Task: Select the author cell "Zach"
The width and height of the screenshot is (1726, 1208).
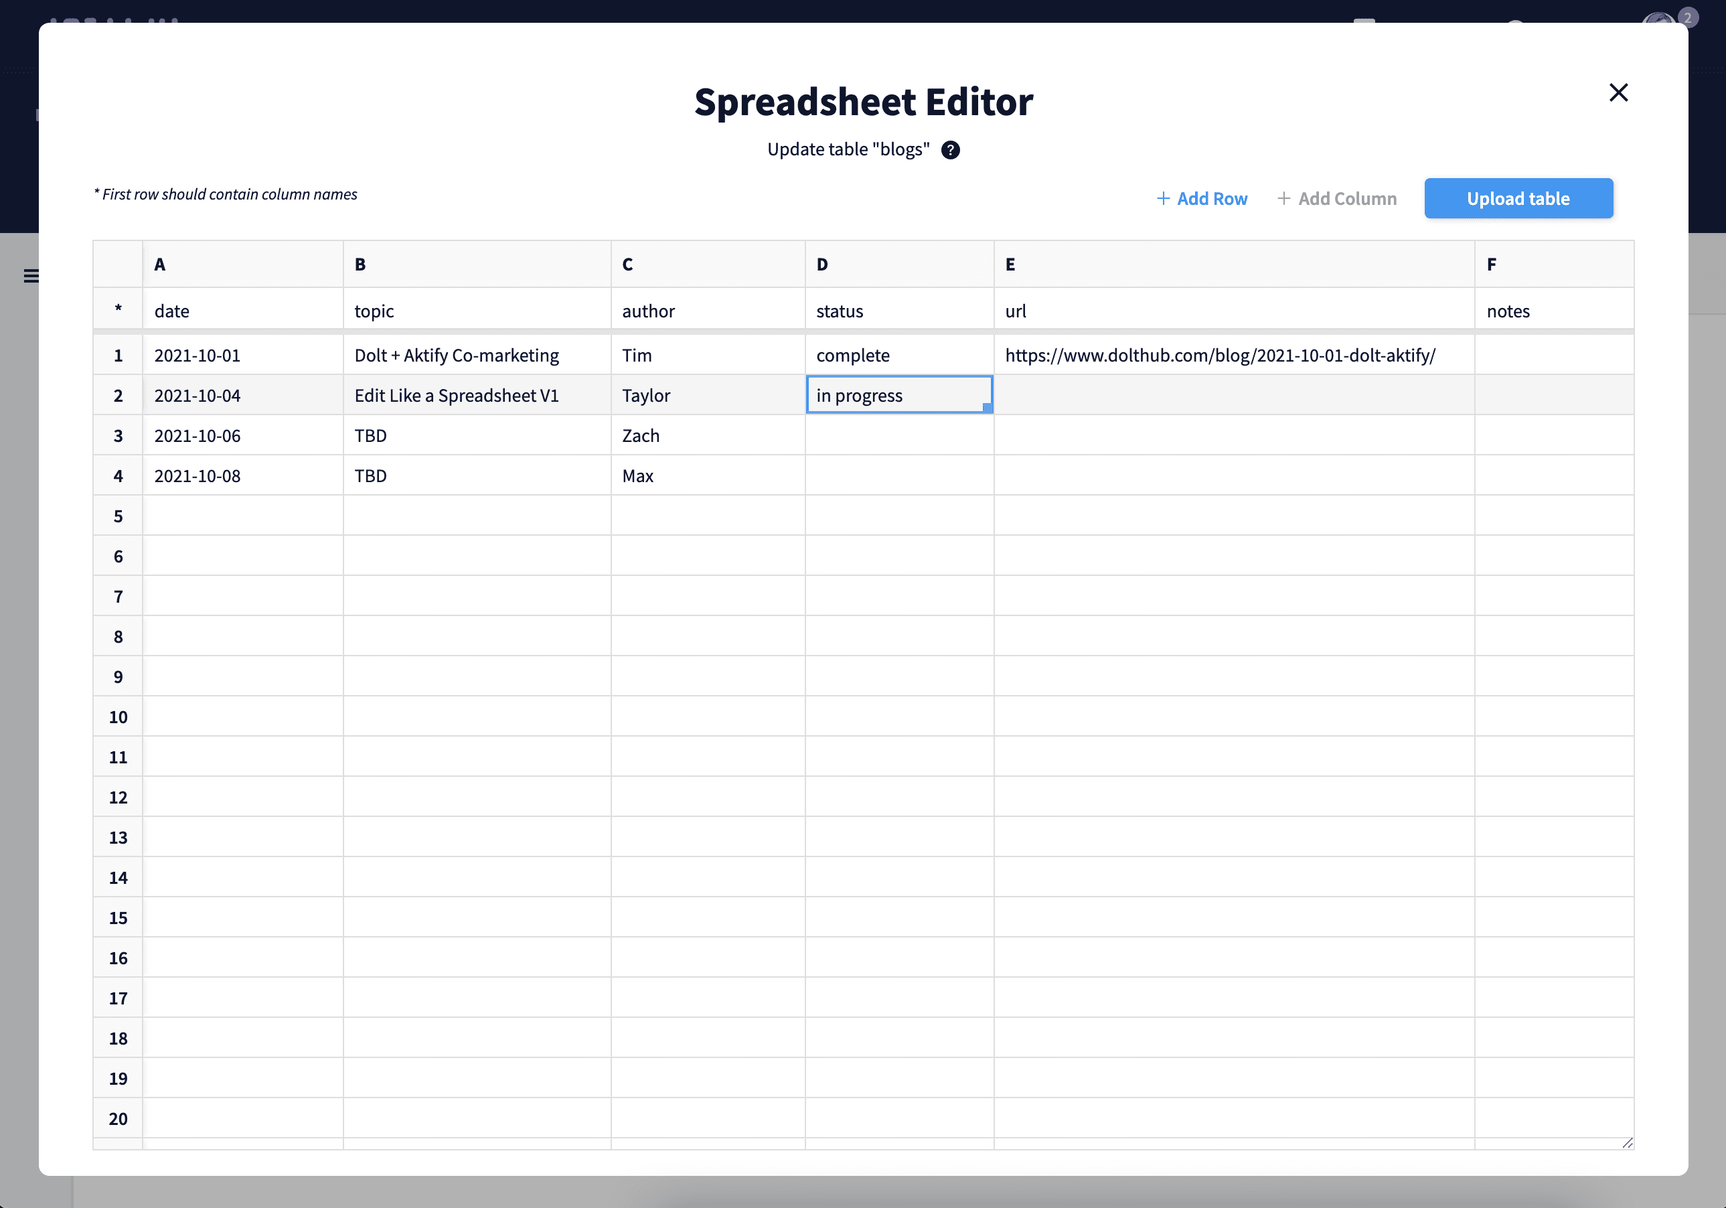Action: (x=708, y=435)
